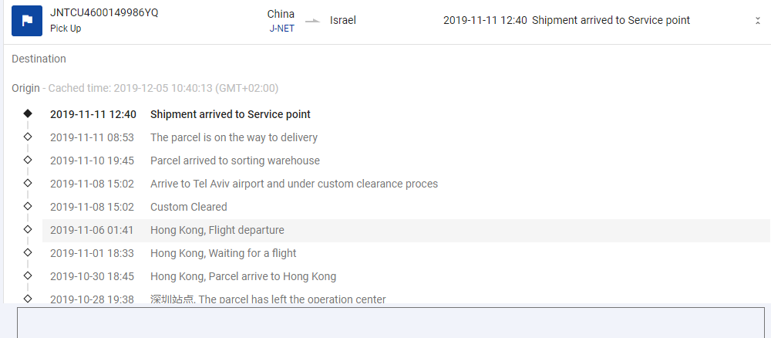Click the Origin section label
The width and height of the screenshot is (771, 338).
pyautogui.click(x=25, y=88)
